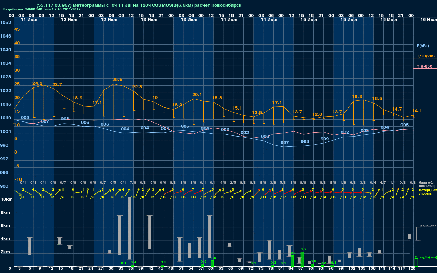
Task: Click the title coordinates (55.117 83.967)
Action: 54,5
